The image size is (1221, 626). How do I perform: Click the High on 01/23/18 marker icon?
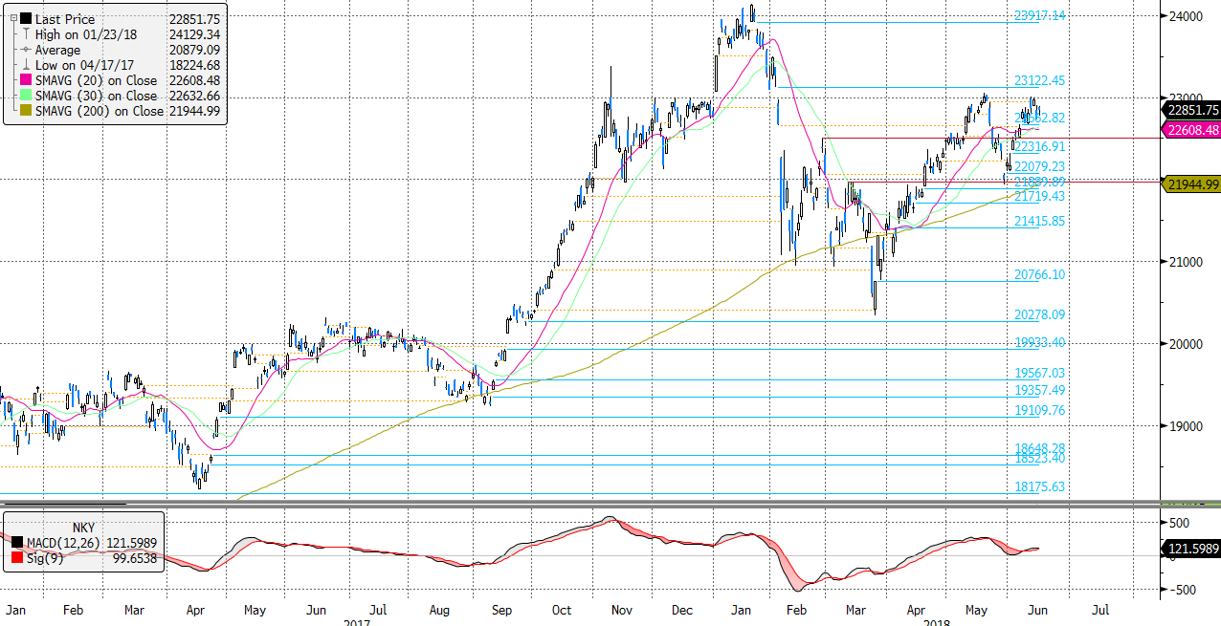click(x=24, y=34)
